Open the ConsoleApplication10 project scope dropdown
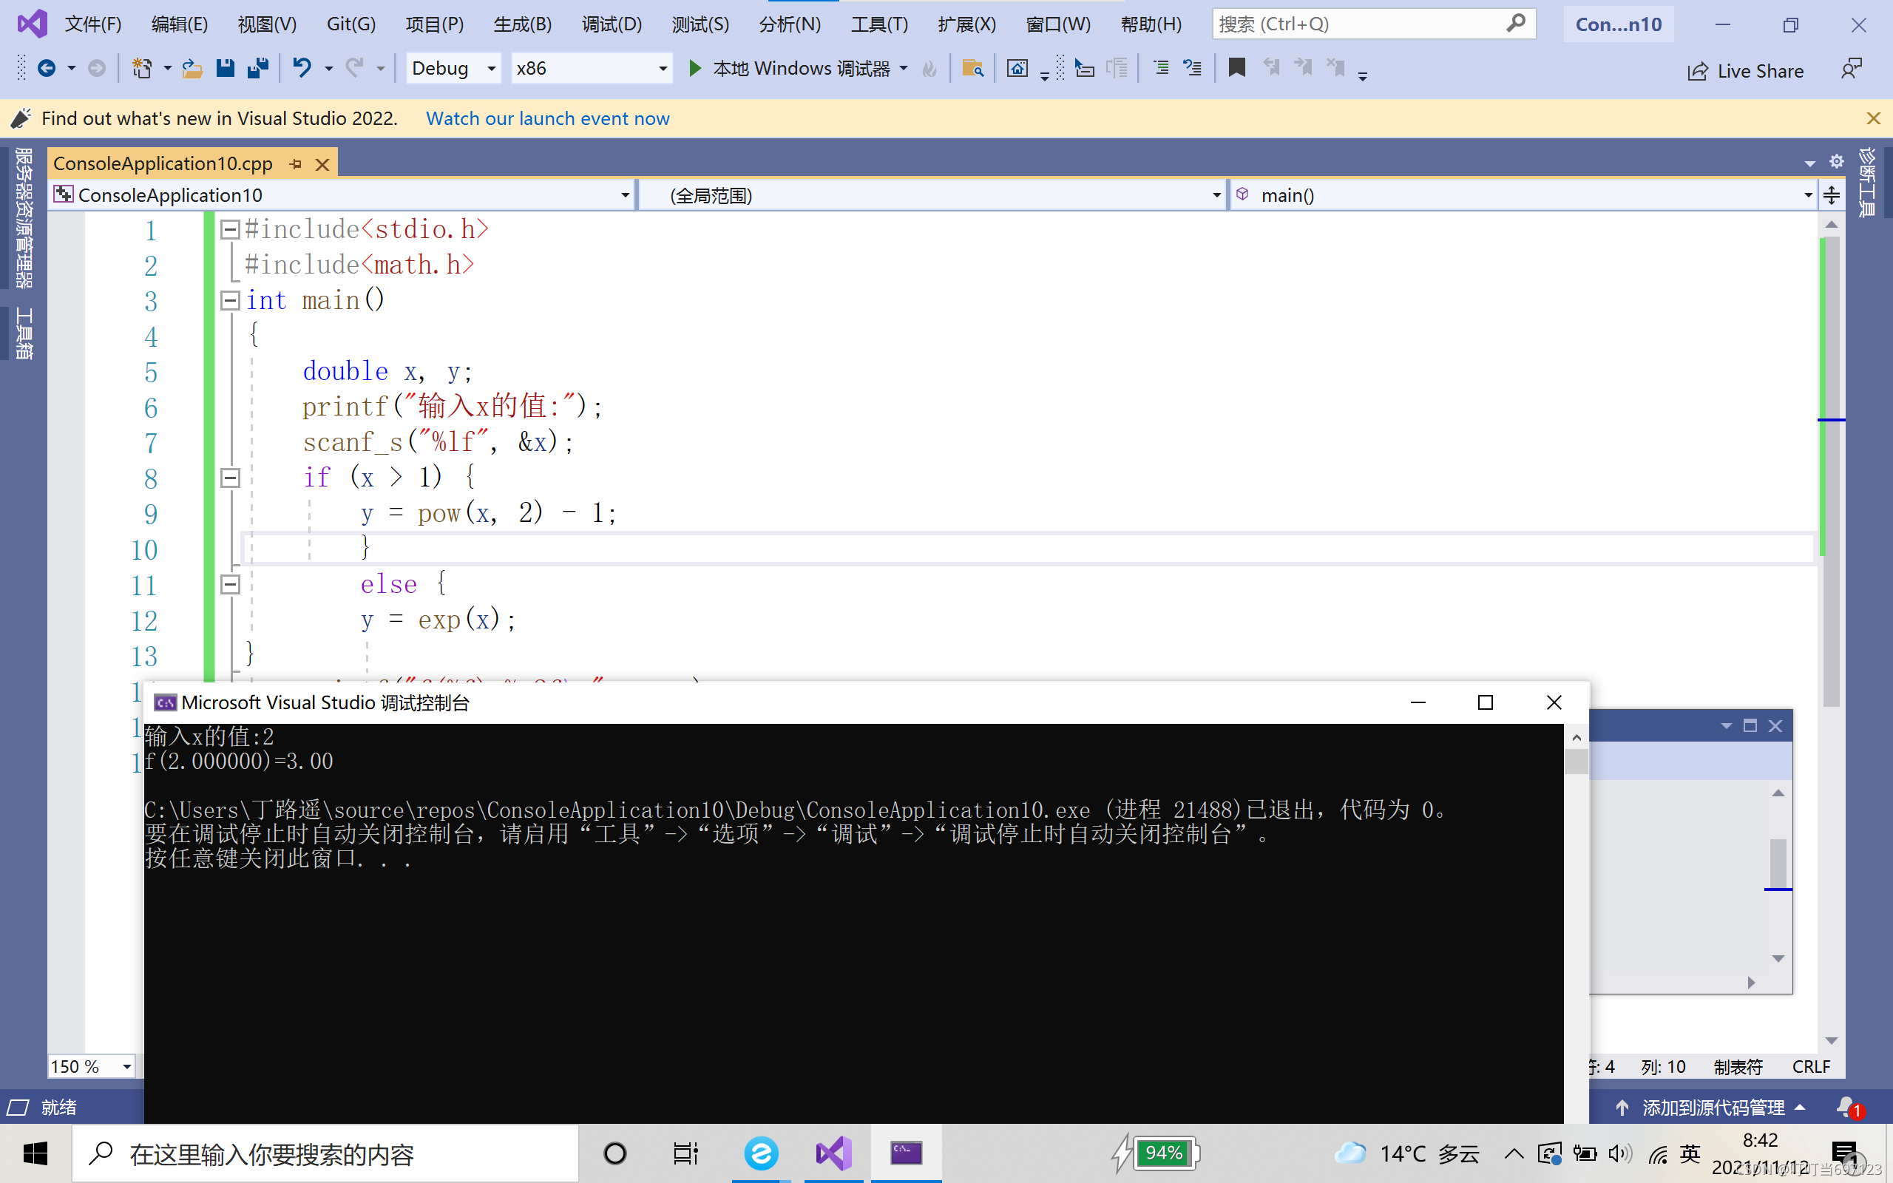 click(342, 194)
